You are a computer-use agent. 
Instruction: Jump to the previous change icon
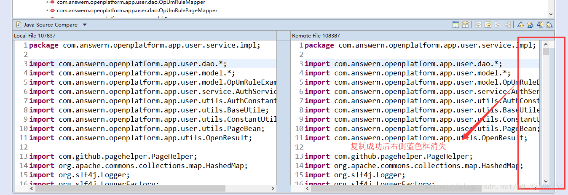[549, 25]
